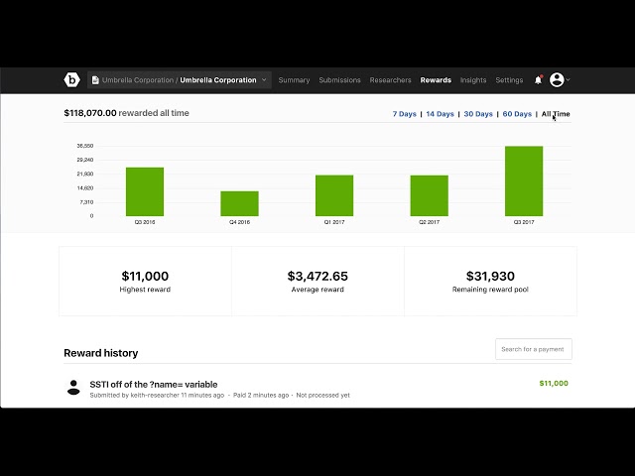Click the $118,070.00 rewarded all time total
The width and height of the screenshot is (635, 476).
pos(126,113)
